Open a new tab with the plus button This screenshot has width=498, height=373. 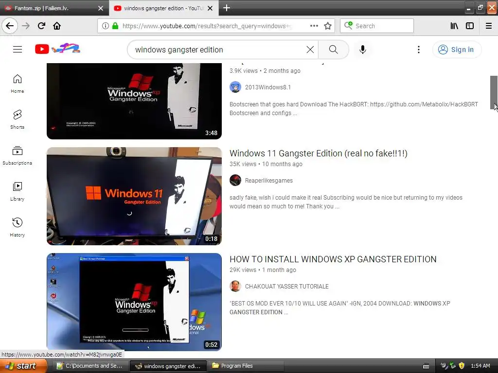point(227,8)
